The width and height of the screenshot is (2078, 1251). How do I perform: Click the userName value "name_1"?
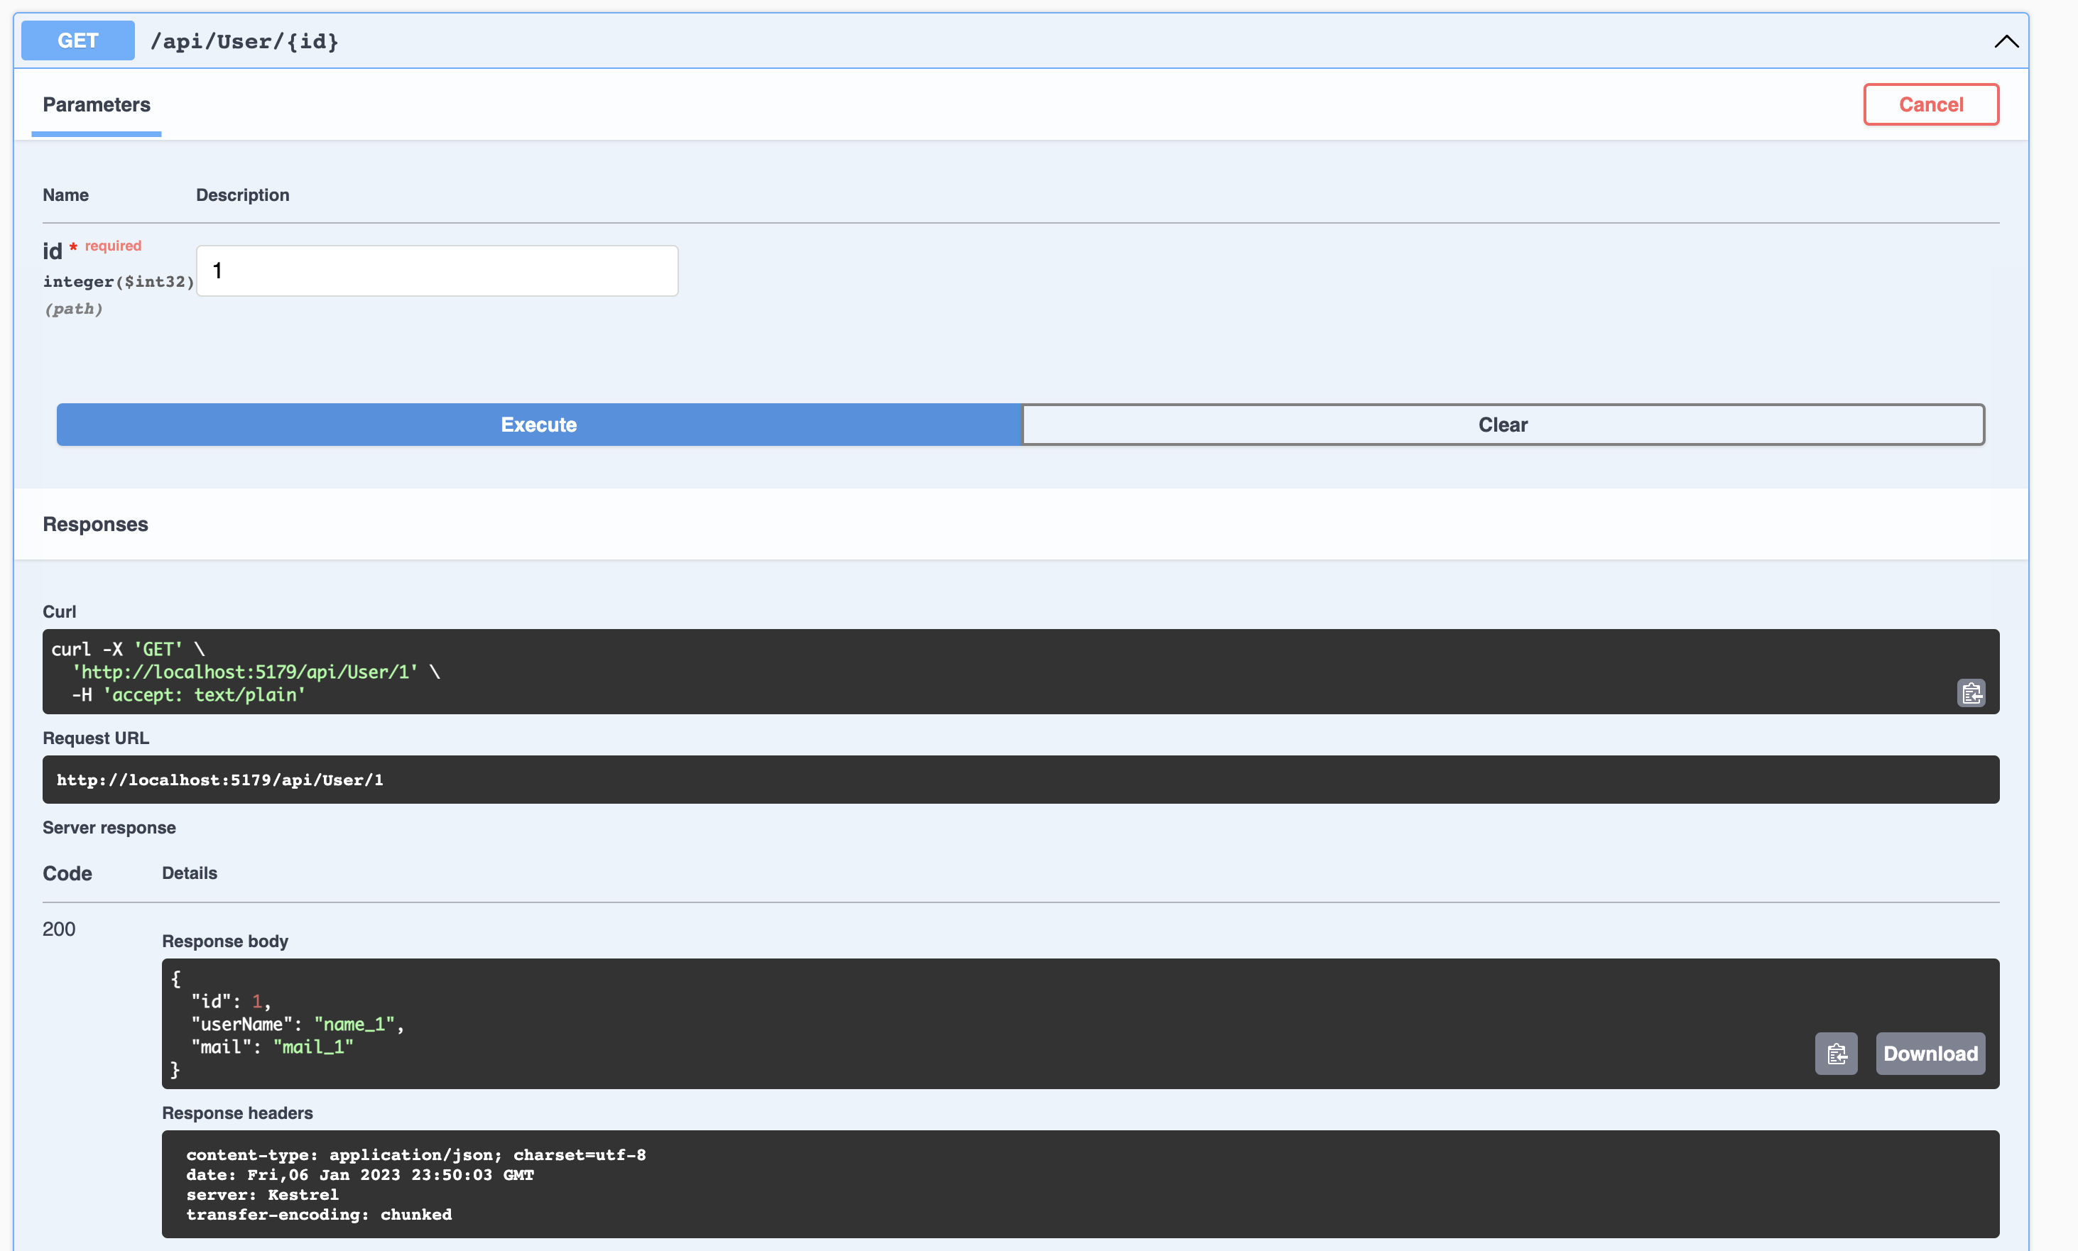(354, 1025)
